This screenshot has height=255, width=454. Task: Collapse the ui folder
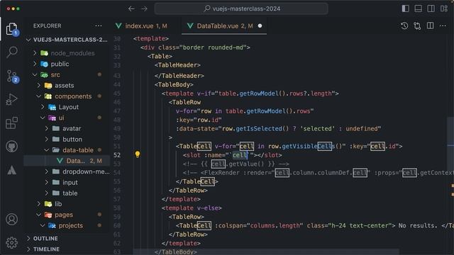point(67,118)
